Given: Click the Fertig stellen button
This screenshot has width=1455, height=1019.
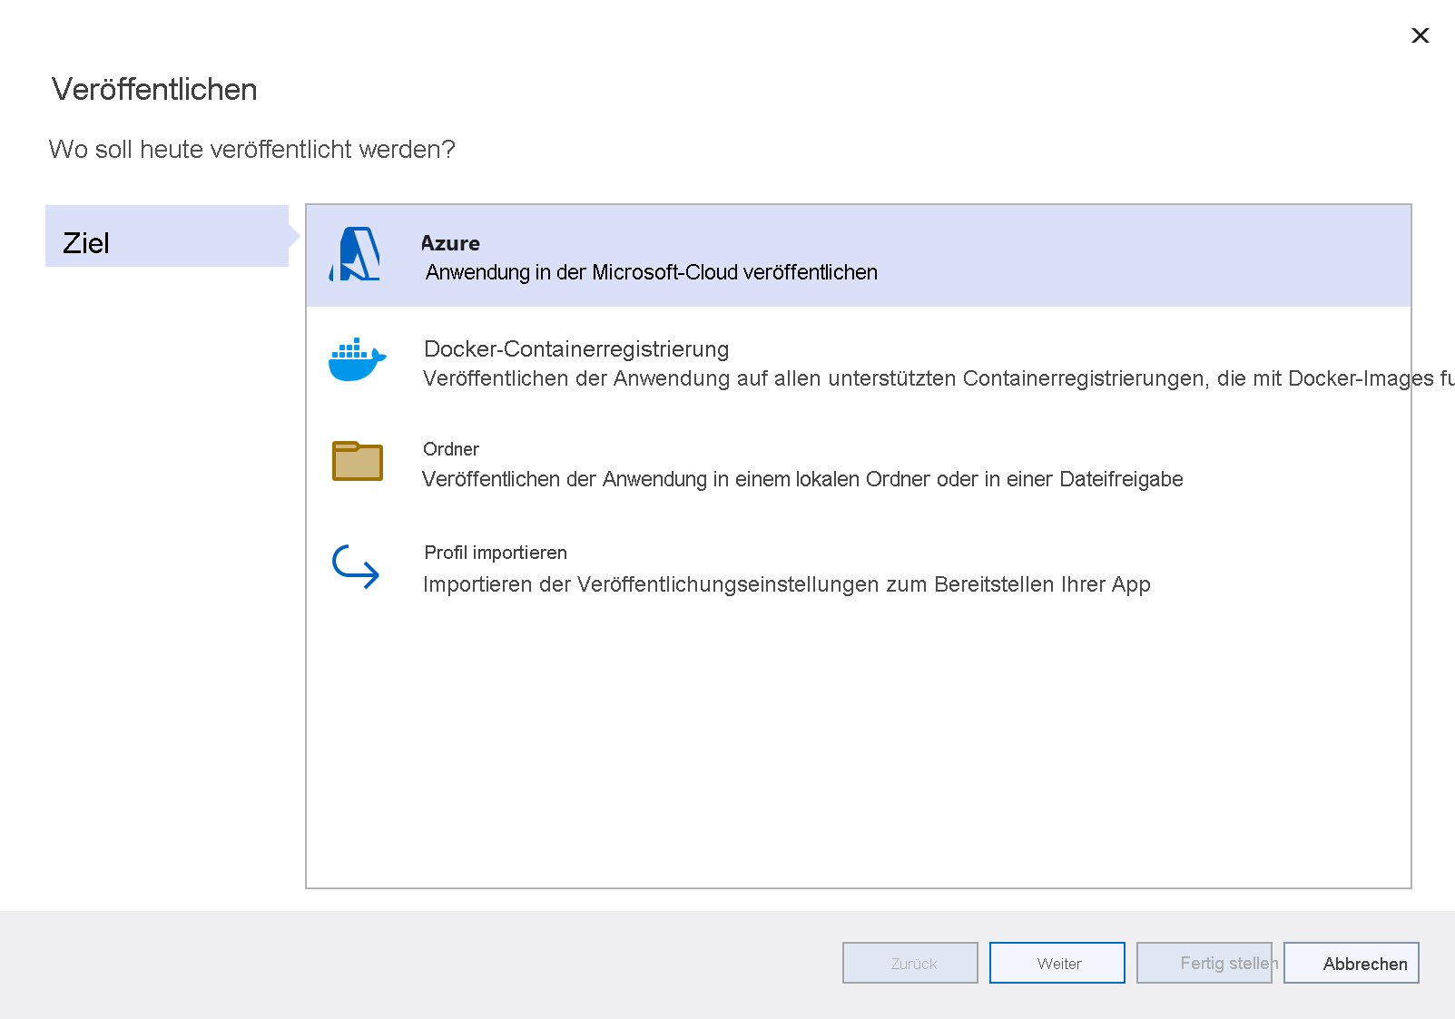Looking at the screenshot, I should click(1204, 963).
